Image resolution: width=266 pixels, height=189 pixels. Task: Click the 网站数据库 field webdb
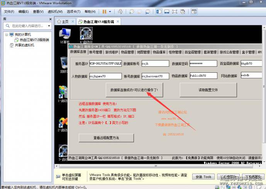click(251, 75)
